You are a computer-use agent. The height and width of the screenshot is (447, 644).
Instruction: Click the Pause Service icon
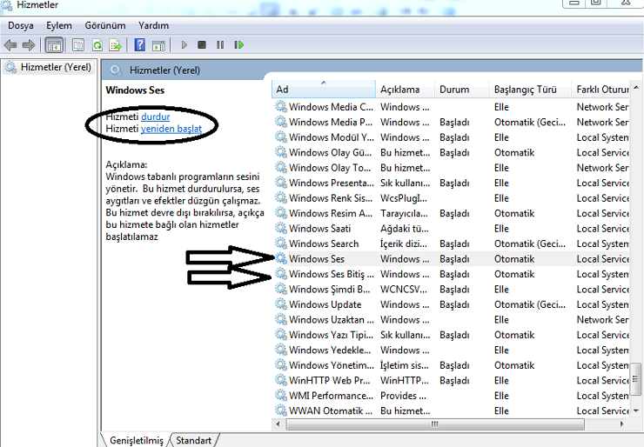(x=220, y=44)
